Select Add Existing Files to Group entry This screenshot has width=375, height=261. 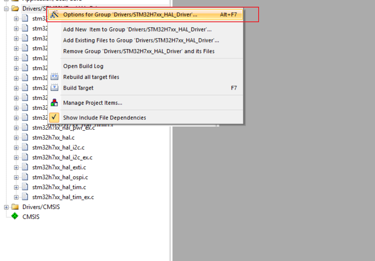pyautogui.click(x=141, y=40)
